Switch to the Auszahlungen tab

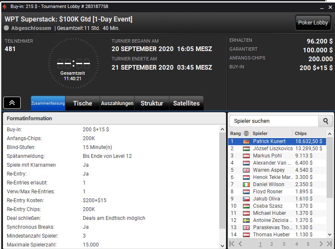pos(117,103)
